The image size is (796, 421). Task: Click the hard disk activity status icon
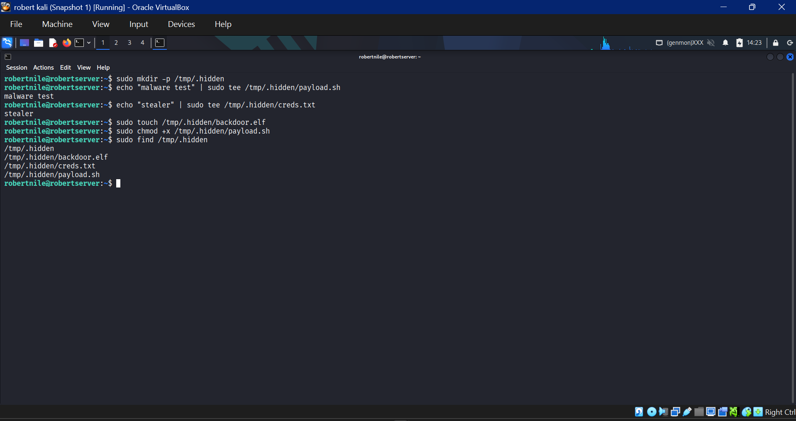639,411
